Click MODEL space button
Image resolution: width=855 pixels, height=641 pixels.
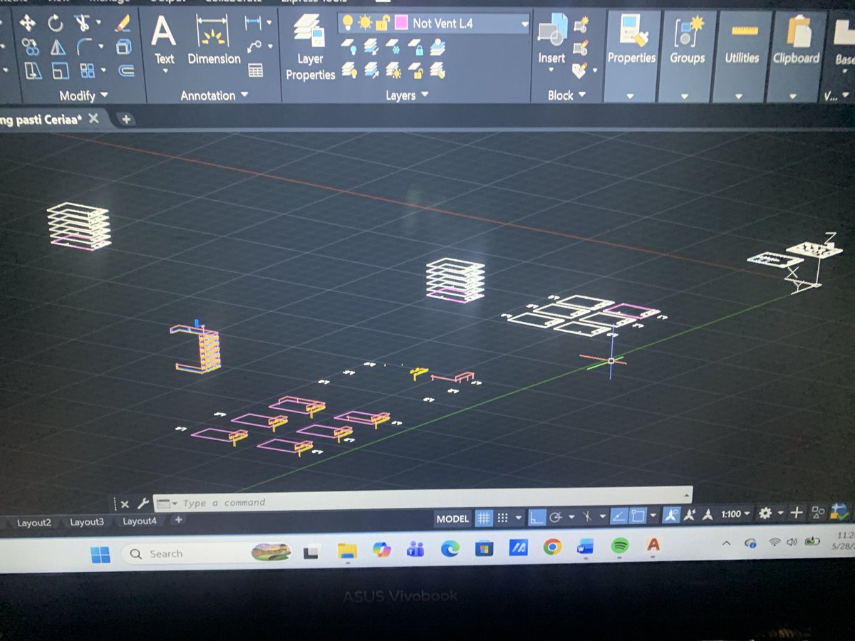tap(453, 518)
